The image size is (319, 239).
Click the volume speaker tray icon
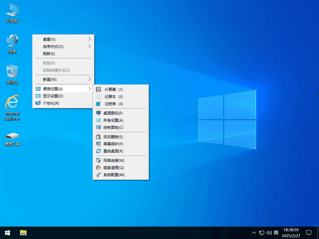coord(269,232)
